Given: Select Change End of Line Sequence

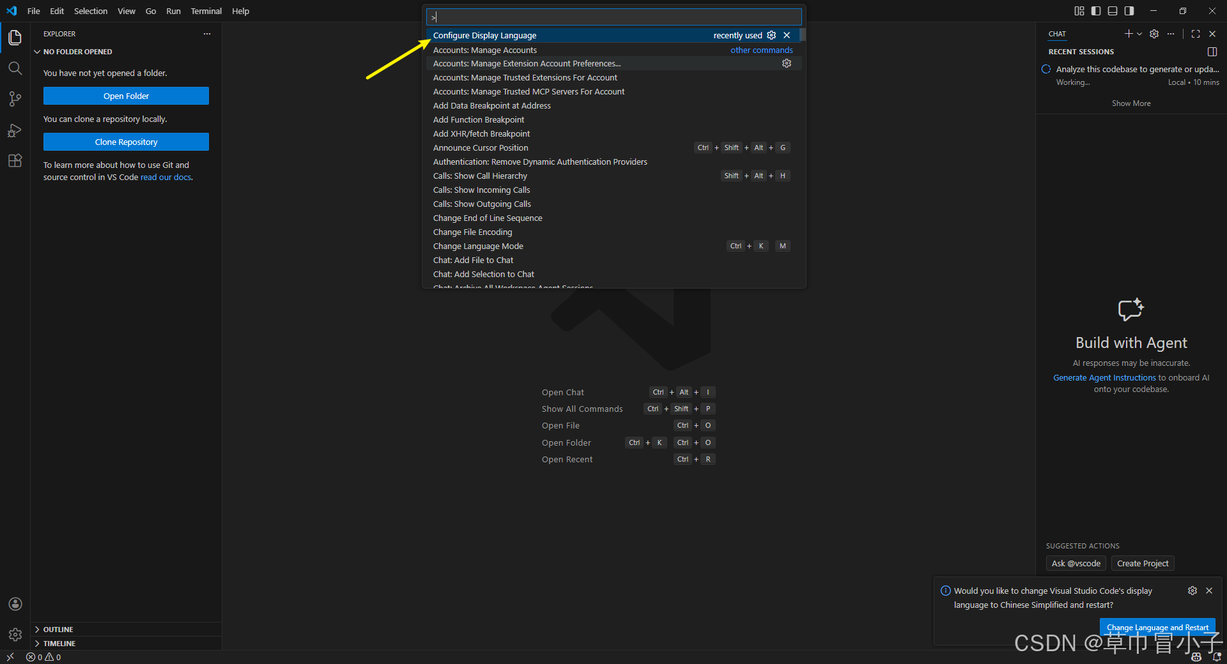Looking at the screenshot, I should click(613, 218).
